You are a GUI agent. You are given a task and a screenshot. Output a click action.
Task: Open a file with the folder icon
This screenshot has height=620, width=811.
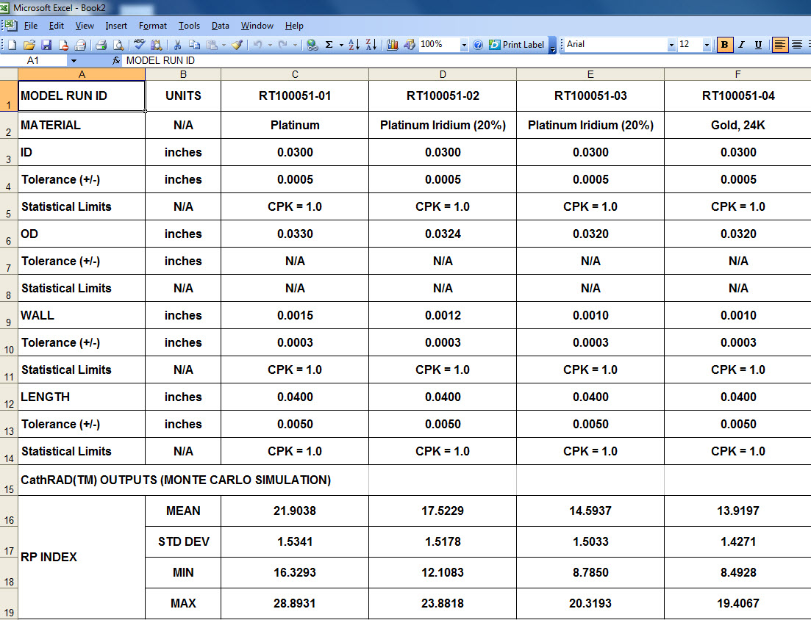pyautogui.click(x=29, y=45)
